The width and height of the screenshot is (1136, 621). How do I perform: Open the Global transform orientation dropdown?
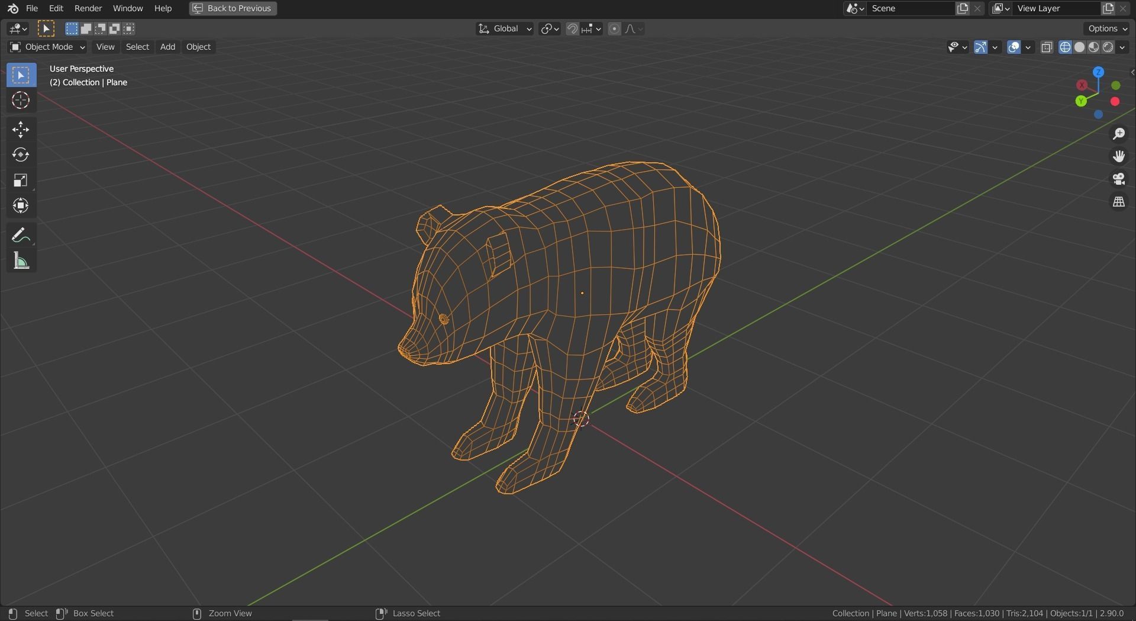coord(505,28)
